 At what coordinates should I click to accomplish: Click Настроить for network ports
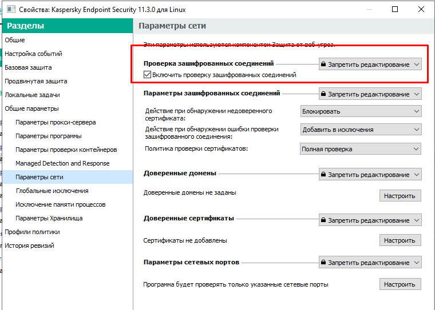pos(400,284)
